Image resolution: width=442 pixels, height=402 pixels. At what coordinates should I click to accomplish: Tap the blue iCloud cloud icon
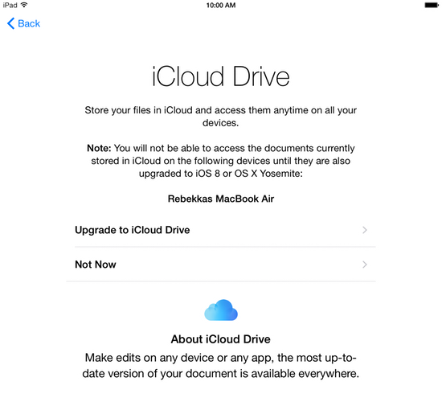coord(221,310)
